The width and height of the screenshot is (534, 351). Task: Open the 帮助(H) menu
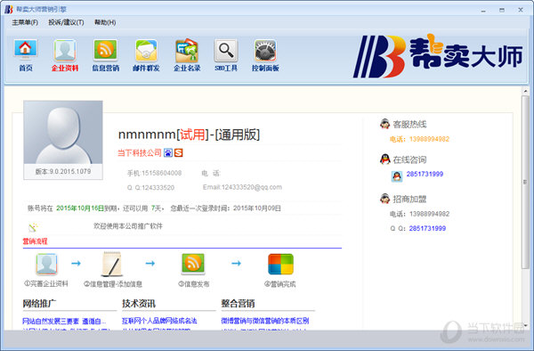pyautogui.click(x=105, y=22)
